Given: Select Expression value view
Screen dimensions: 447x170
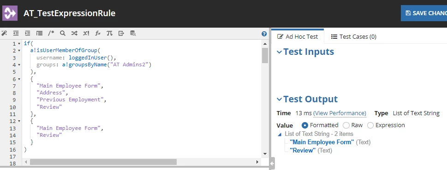Looking at the screenshot, I should [x=370, y=125].
